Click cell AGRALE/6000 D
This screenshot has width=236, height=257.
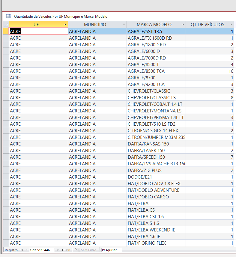156,51
